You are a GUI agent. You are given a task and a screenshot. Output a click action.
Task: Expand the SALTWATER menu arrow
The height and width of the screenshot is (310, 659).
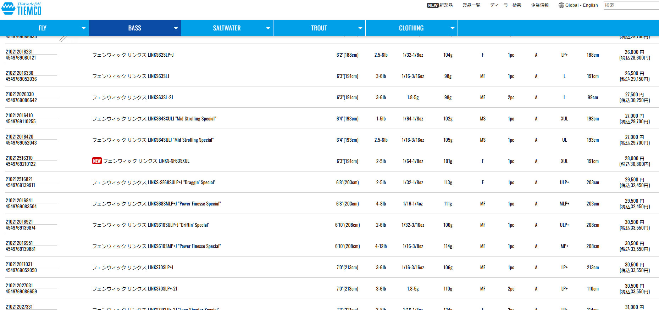[x=268, y=28]
